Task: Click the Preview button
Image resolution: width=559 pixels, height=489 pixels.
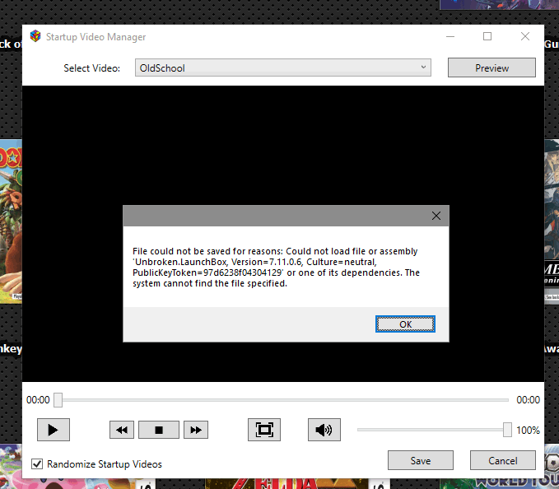Action: coord(491,68)
